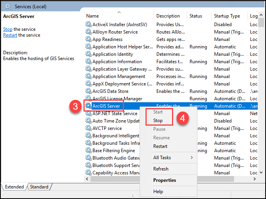Click the ActiveX Installer service gear icon
Image resolution: width=266 pixels, height=199 pixels.
[88, 25]
